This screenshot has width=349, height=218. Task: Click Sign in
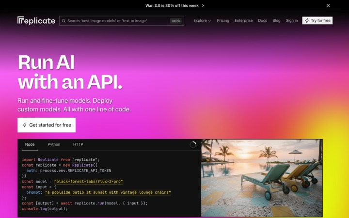click(292, 20)
